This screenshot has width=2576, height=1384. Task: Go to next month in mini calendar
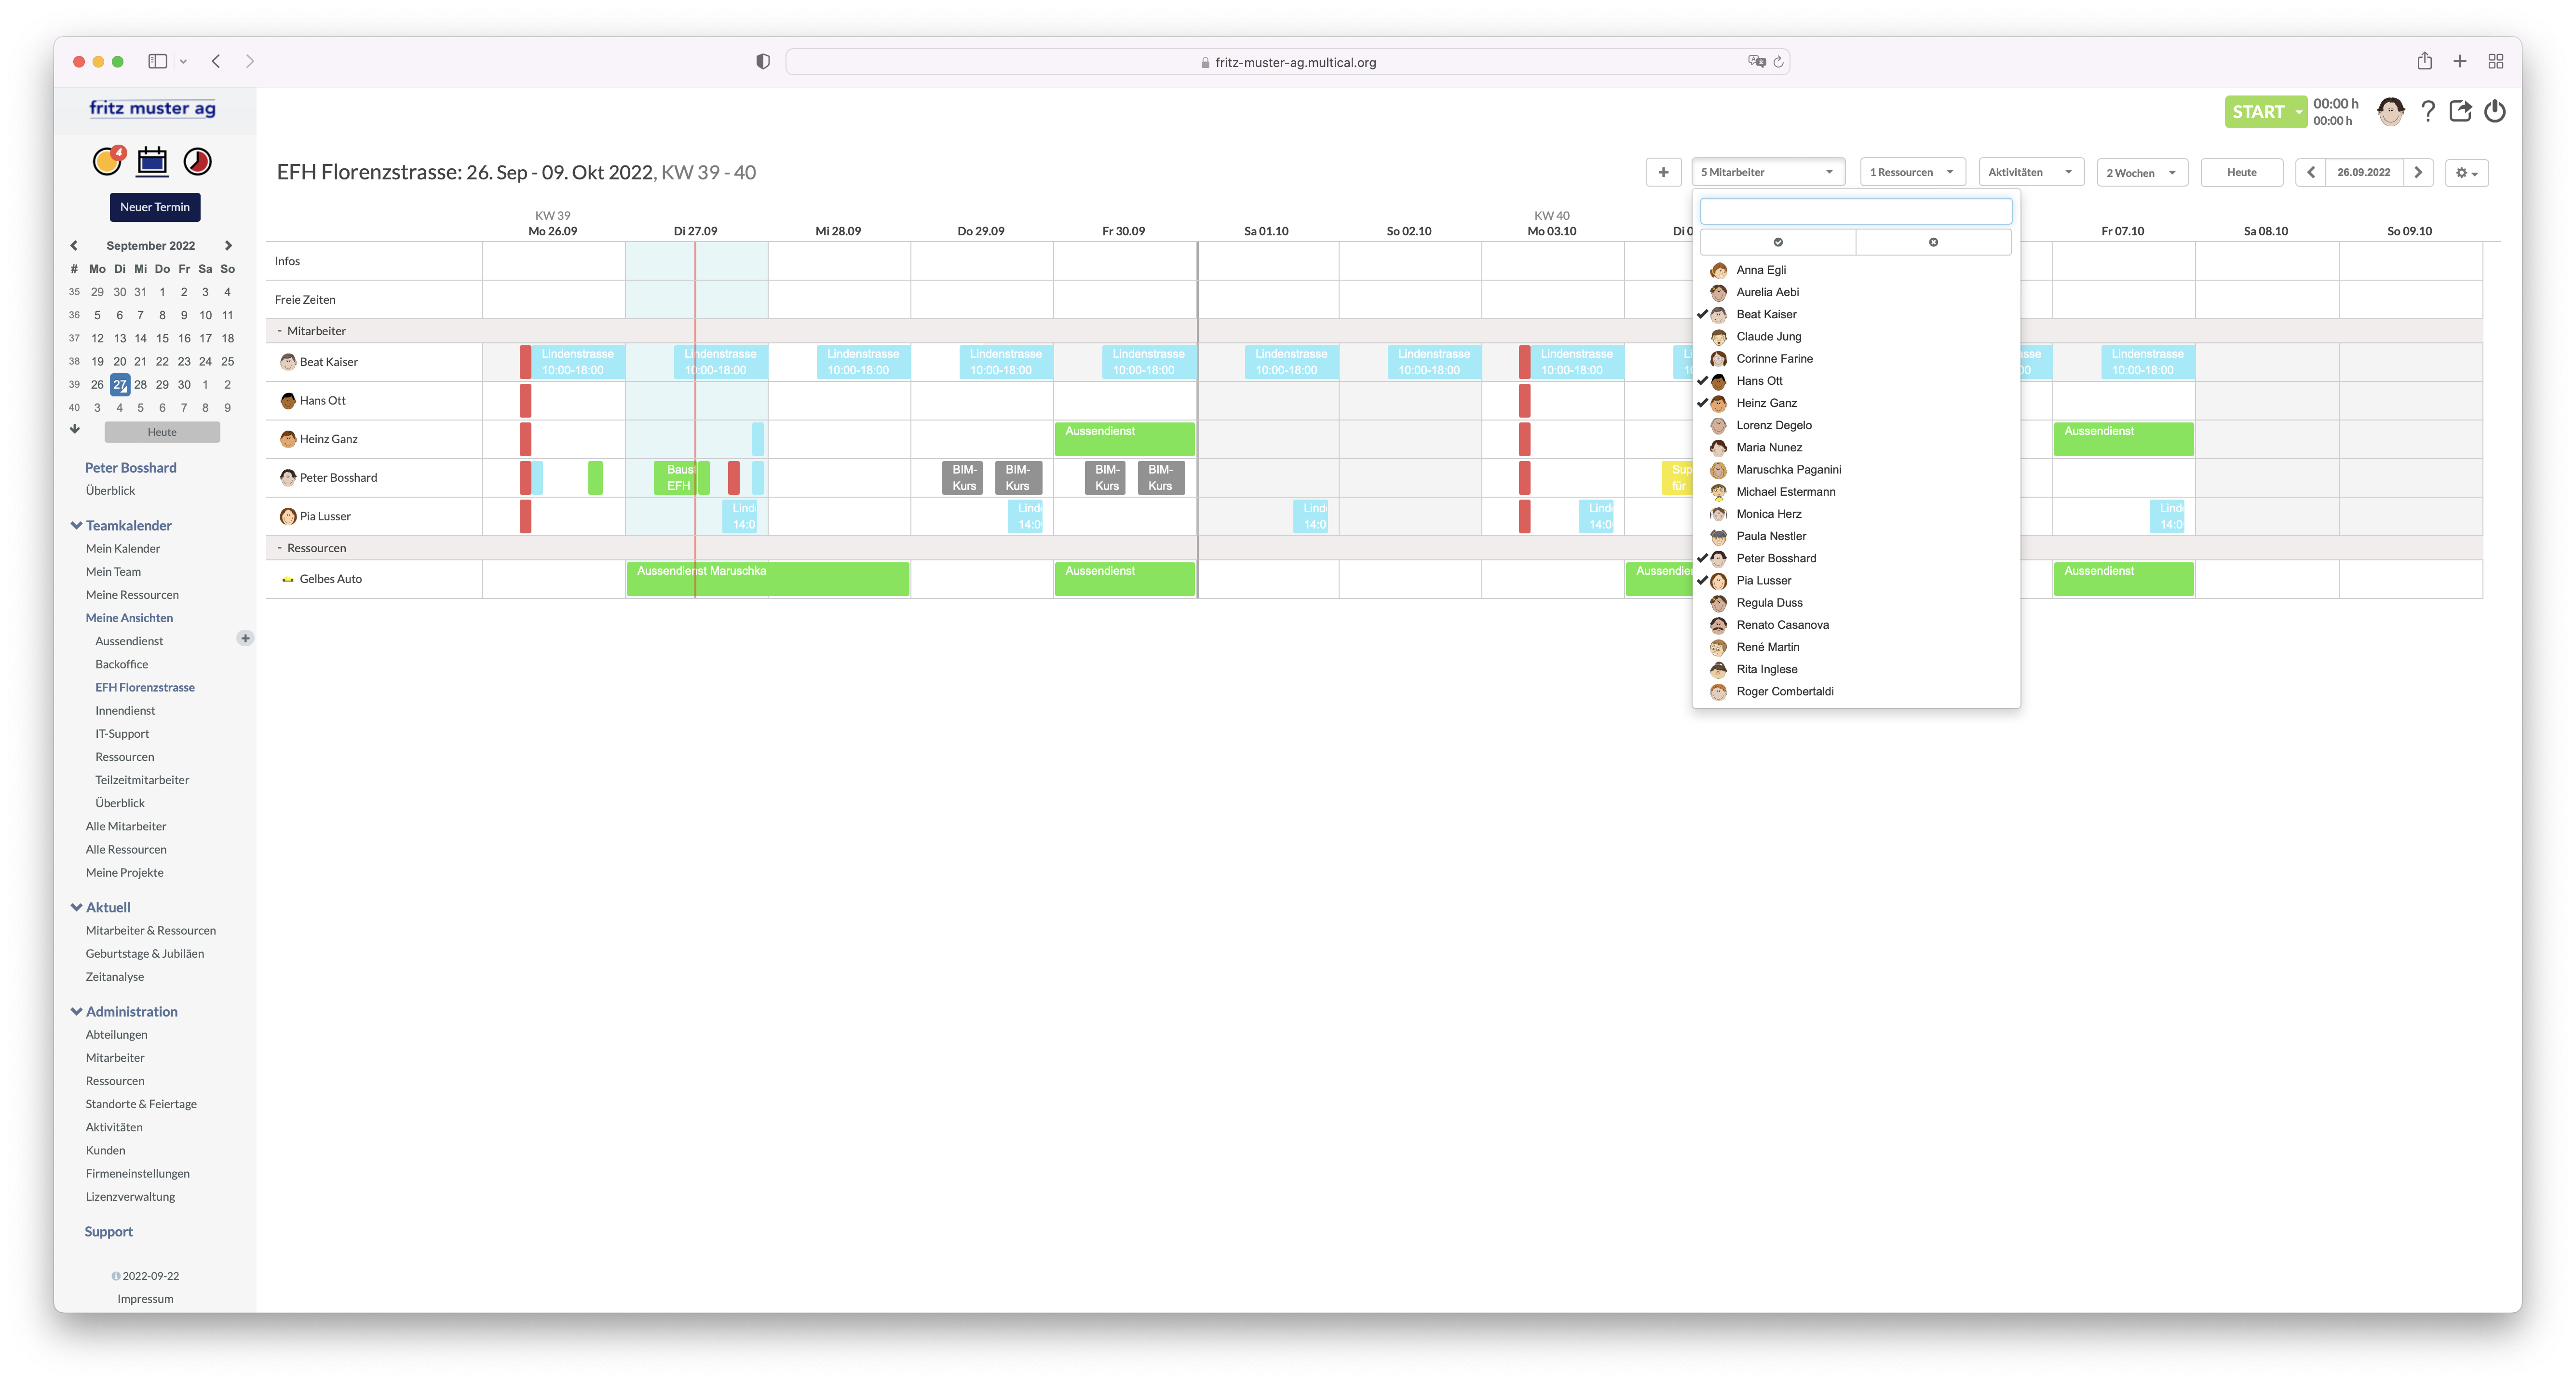point(228,245)
